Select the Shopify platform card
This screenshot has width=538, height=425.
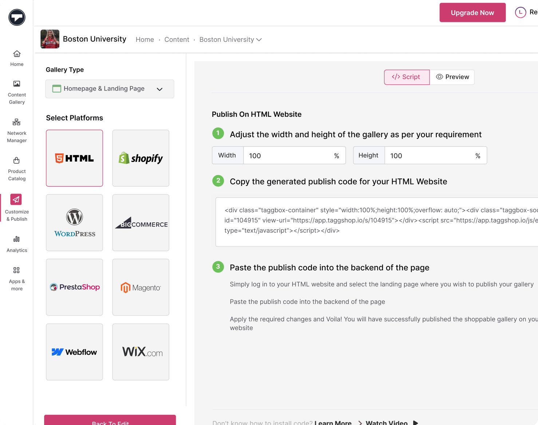pos(141,158)
